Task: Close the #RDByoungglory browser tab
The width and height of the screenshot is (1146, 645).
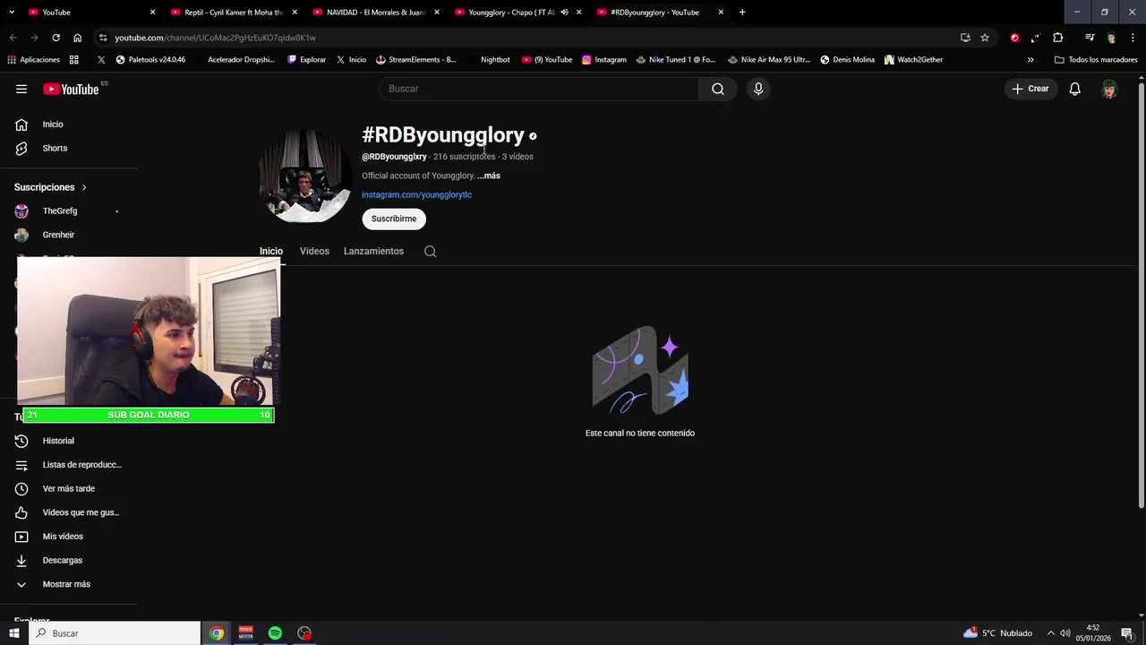Action: coord(721,13)
